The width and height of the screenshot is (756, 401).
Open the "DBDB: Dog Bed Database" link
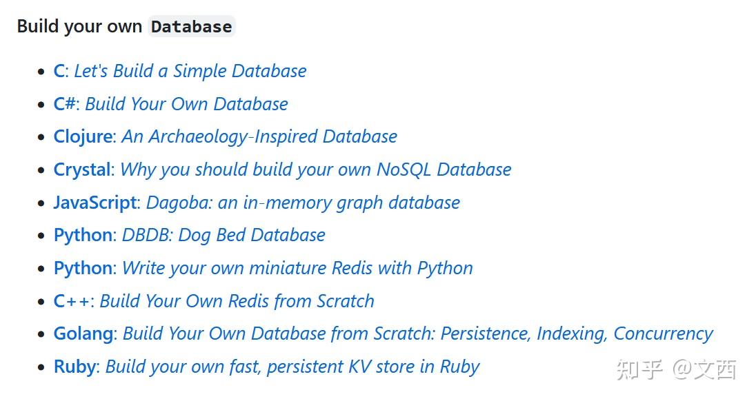coord(223,236)
